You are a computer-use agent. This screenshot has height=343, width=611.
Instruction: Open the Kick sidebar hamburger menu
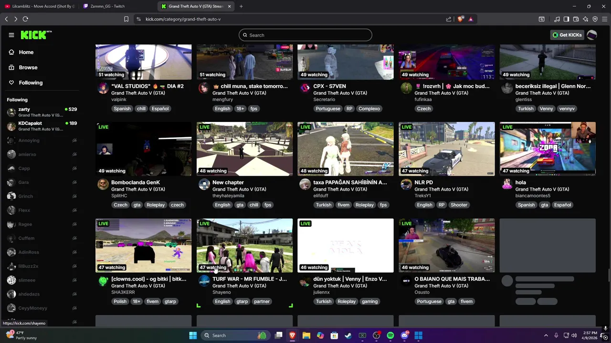[x=11, y=35]
